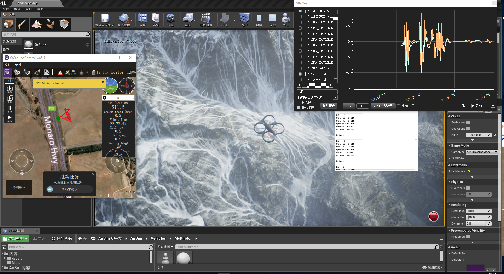
Task: Uncheck the M1:AHRS2.roll plot checkbox
Action: (x=300, y=74)
